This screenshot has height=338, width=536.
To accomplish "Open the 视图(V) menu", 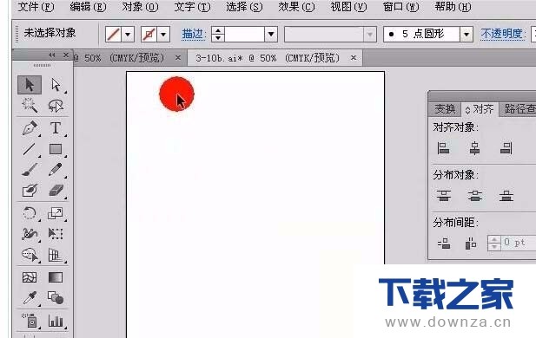I will tap(348, 7).
